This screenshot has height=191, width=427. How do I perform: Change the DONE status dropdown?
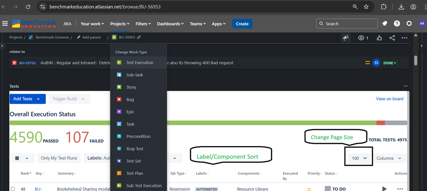click(x=390, y=63)
